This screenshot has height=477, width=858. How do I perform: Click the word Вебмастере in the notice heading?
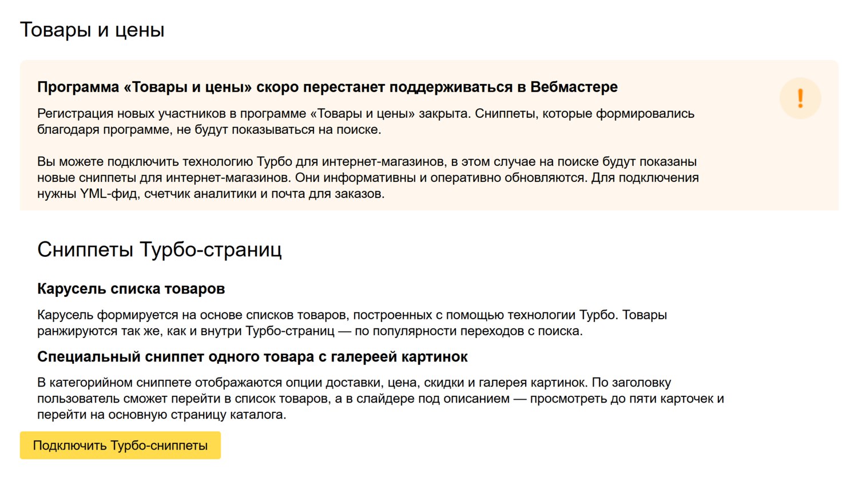click(x=574, y=87)
